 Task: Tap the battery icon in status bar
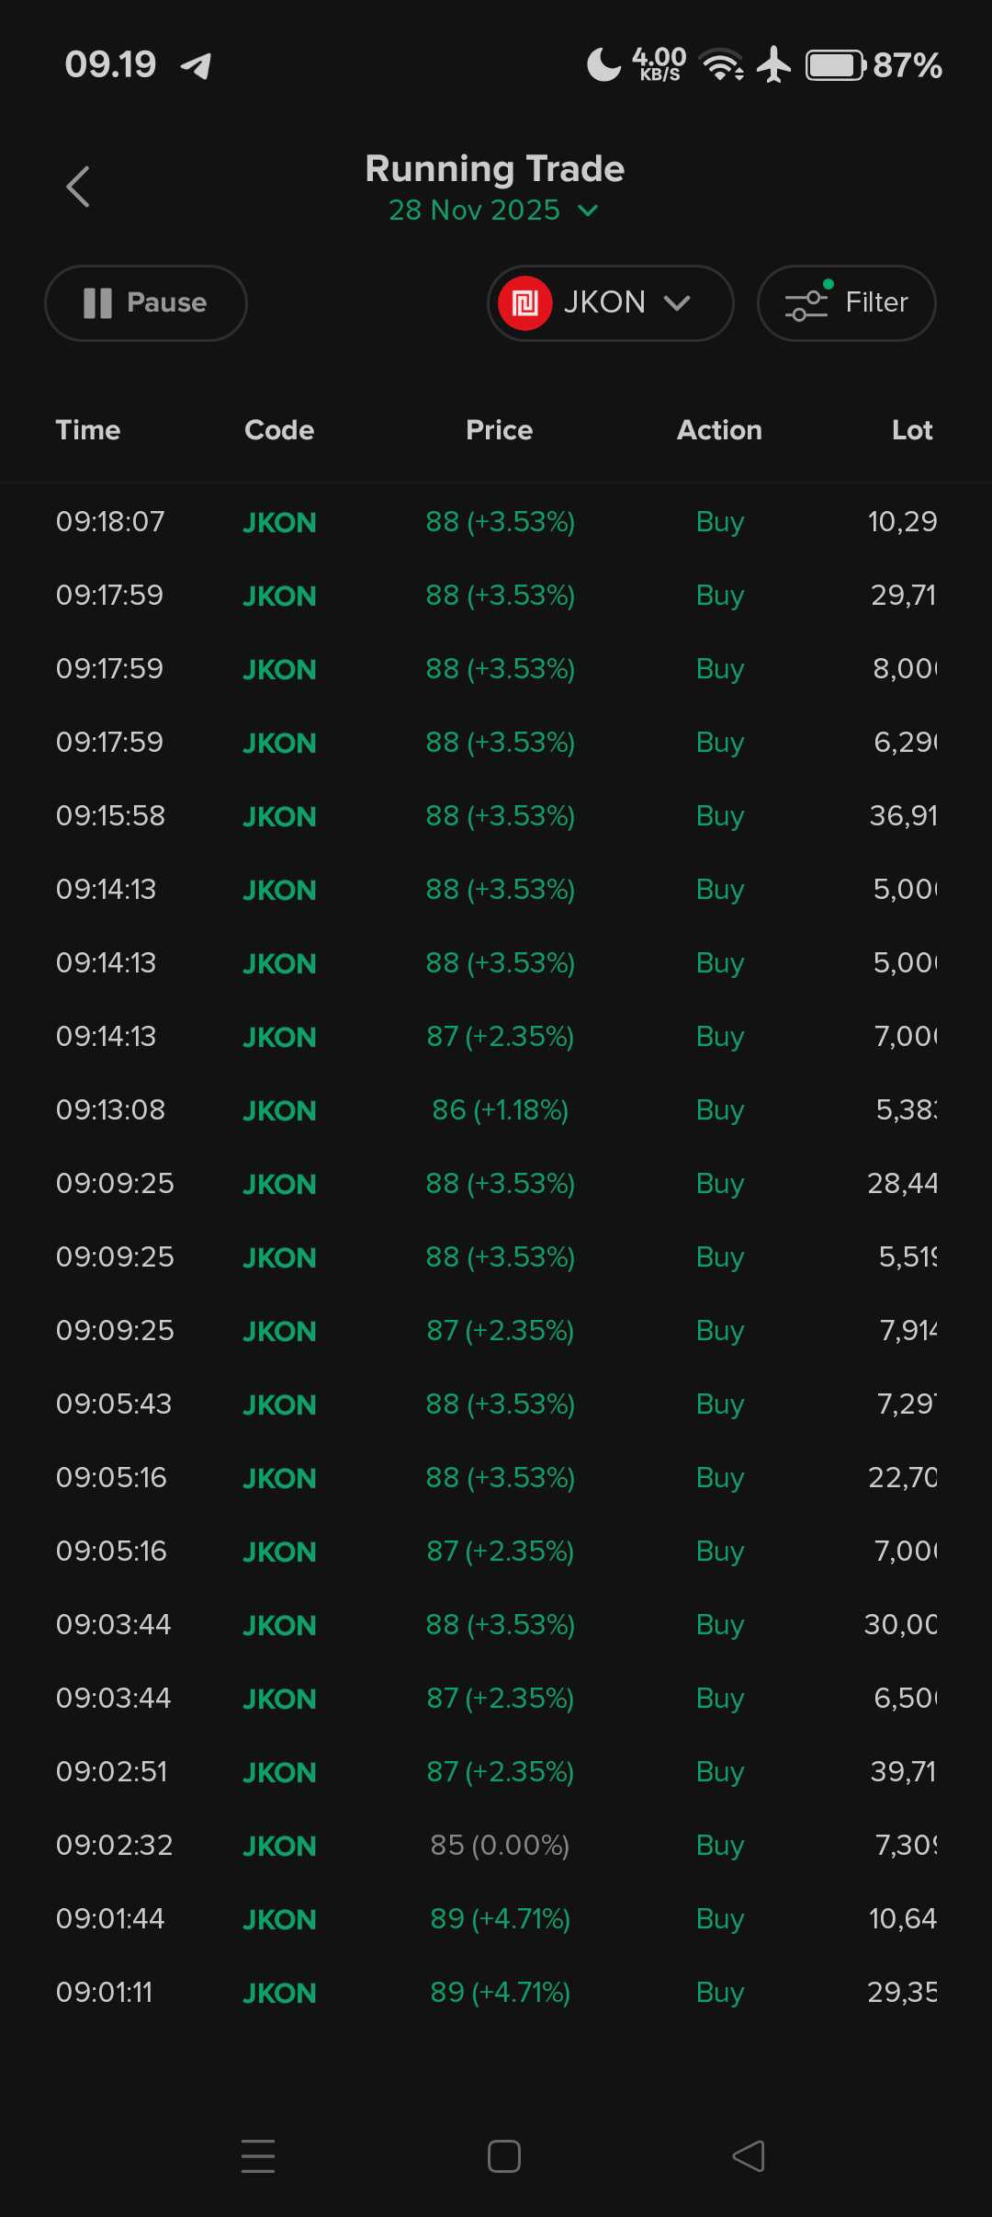click(835, 66)
